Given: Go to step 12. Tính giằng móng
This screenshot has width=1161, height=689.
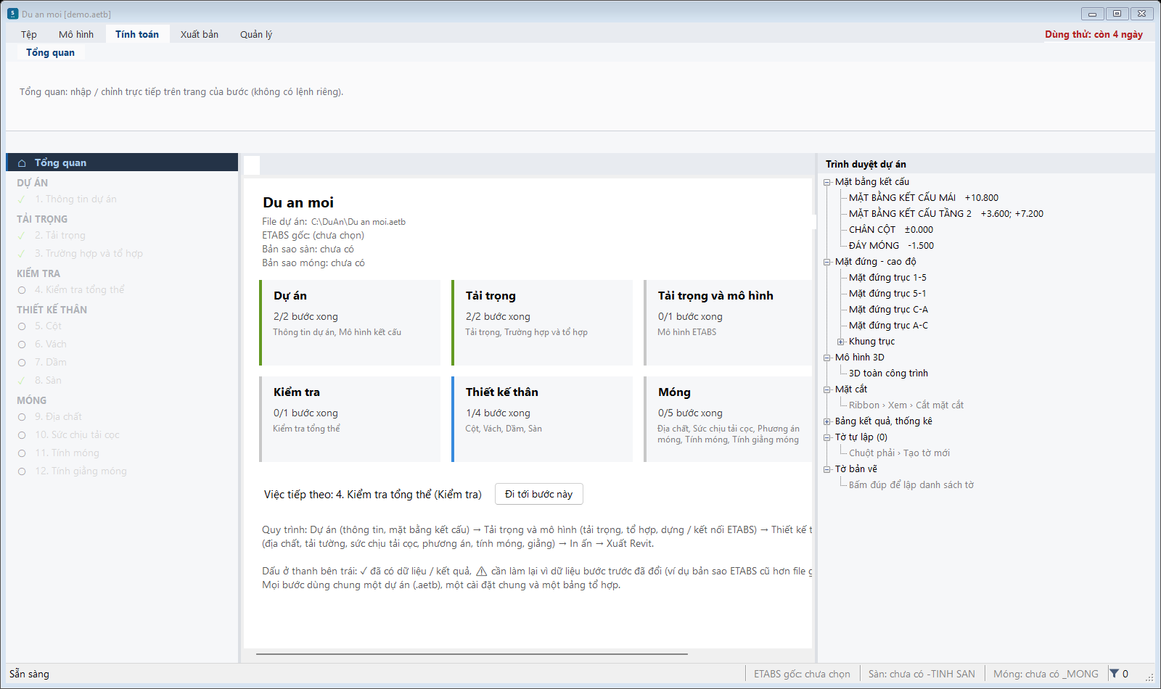Looking at the screenshot, I should coord(81,471).
